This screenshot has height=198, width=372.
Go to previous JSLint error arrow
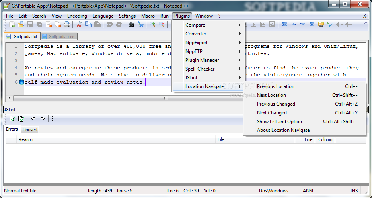33,118
